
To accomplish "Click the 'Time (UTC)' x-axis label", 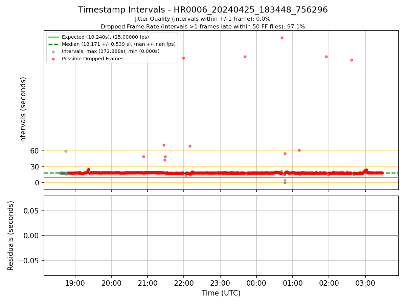I will pos(221,293).
